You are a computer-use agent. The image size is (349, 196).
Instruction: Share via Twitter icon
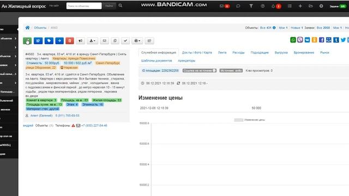[343, 40]
